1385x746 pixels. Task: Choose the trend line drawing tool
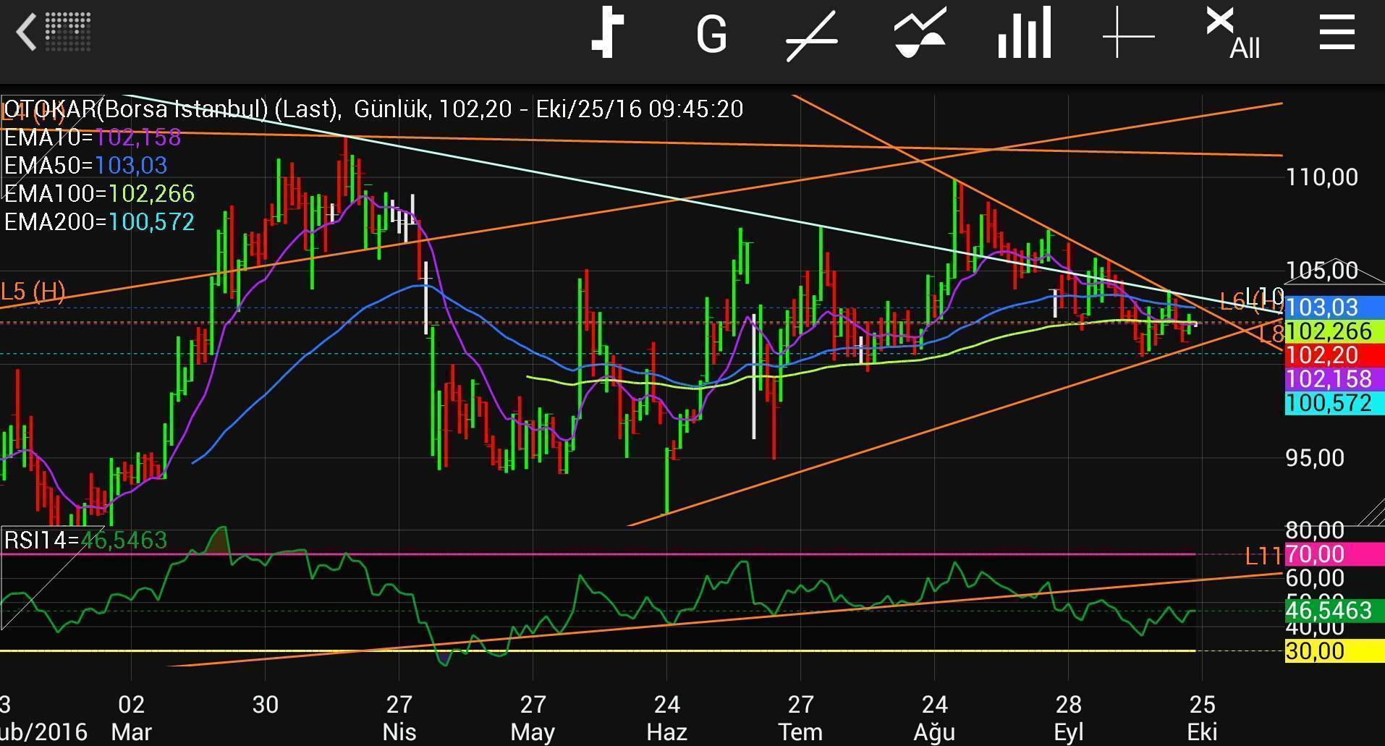[x=812, y=35]
